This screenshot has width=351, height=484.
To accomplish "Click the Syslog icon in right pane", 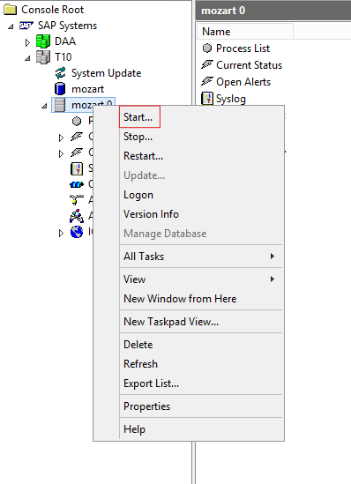I will tap(207, 99).
